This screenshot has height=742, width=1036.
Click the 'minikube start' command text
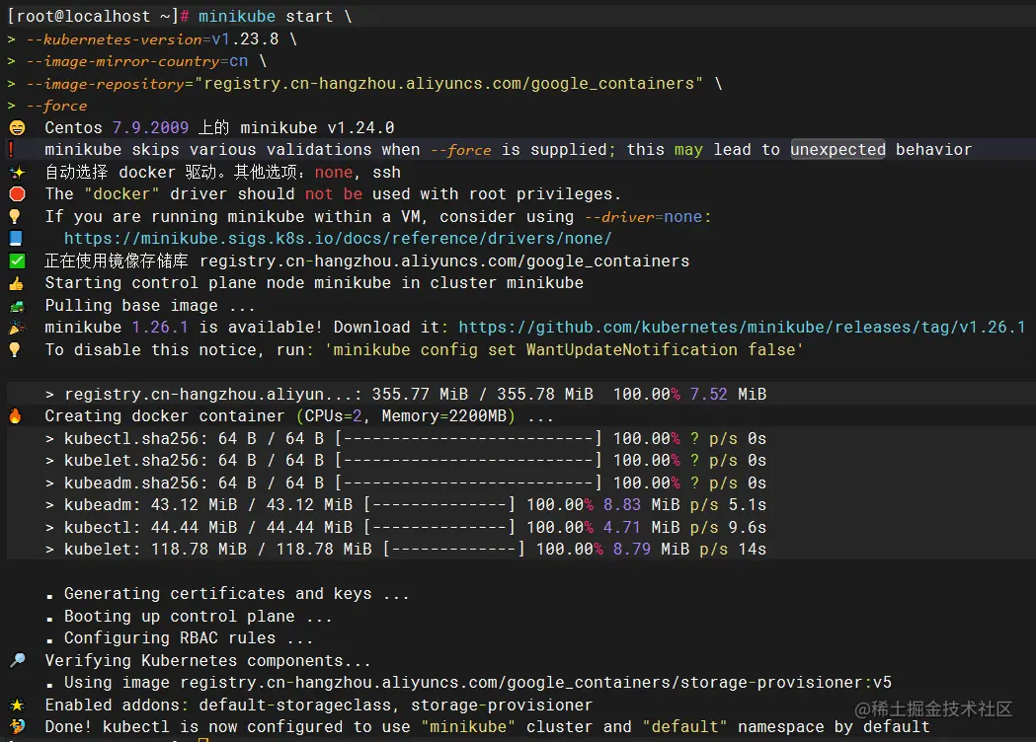tap(266, 17)
